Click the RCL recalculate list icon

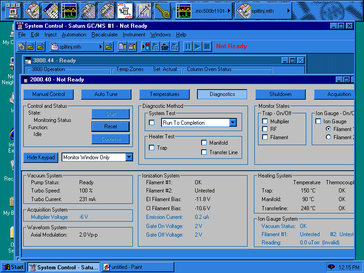pyautogui.click(x=155, y=47)
